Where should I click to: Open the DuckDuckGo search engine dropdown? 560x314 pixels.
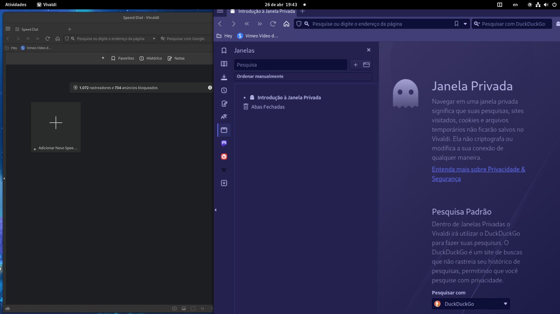(505, 304)
